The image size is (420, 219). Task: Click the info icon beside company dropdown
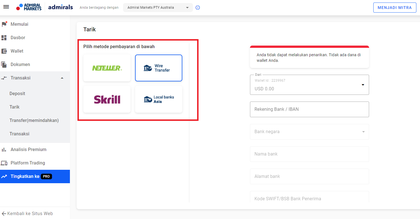tap(198, 8)
